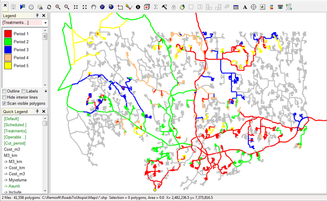The height and width of the screenshot is (201, 327).
Task: Close the Quick Legend panel
Action: pyautogui.click(x=44, y=111)
